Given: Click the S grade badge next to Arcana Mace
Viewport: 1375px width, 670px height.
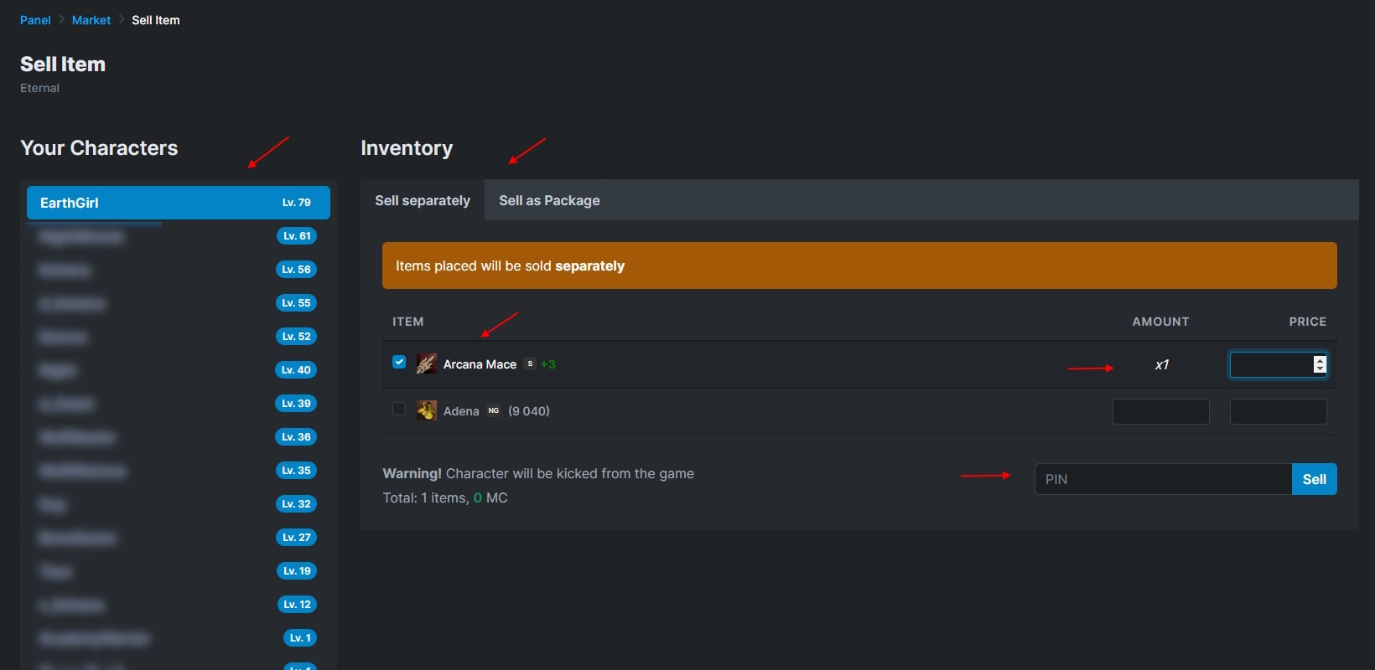Looking at the screenshot, I should pyautogui.click(x=530, y=363).
